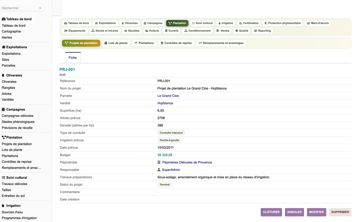The width and height of the screenshot is (359, 222).
Task: Open the Hojiblanca variété link
Action: [165, 103]
